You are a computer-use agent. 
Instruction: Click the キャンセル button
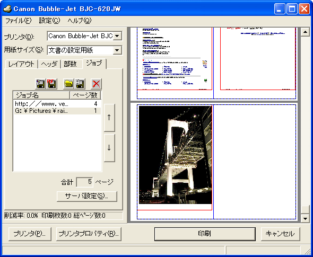coord(280,234)
